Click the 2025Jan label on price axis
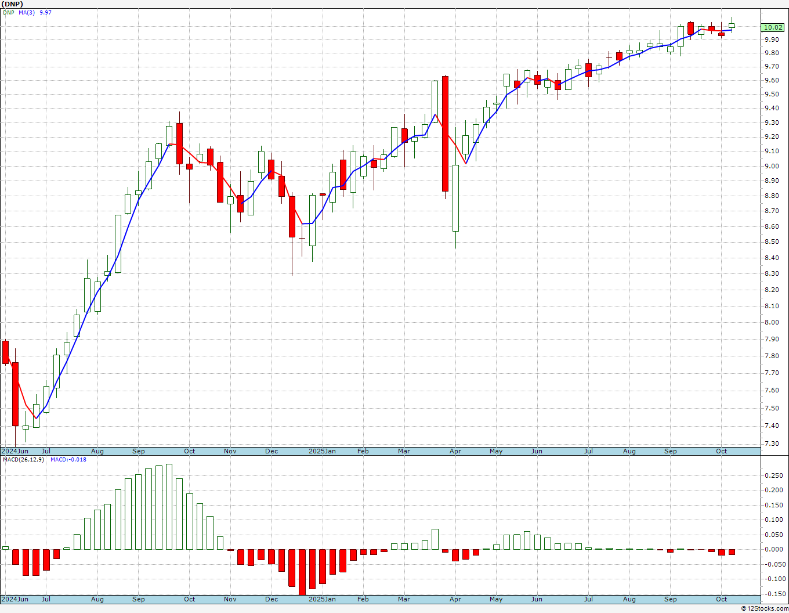Image resolution: width=789 pixels, height=613 pixels. pos(322,451)
